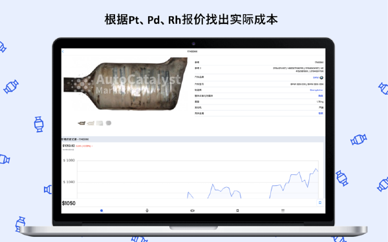Click the blue view link for metals
388x242 pixels.
click(321, 114)
